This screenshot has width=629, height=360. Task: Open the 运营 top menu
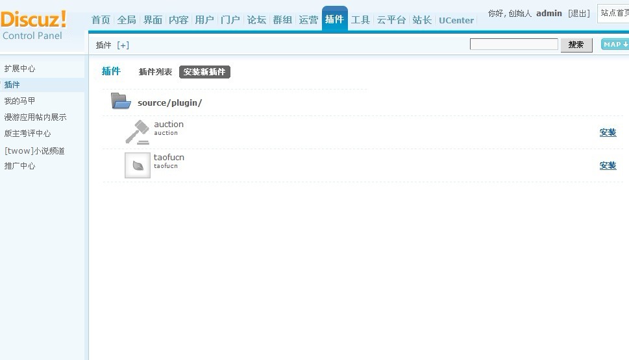[x=308, y=20]
